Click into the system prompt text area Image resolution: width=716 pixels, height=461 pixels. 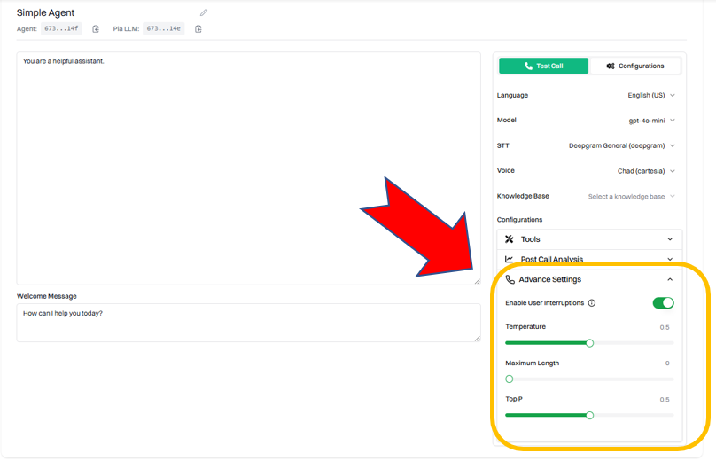click(x=248, y=168)
